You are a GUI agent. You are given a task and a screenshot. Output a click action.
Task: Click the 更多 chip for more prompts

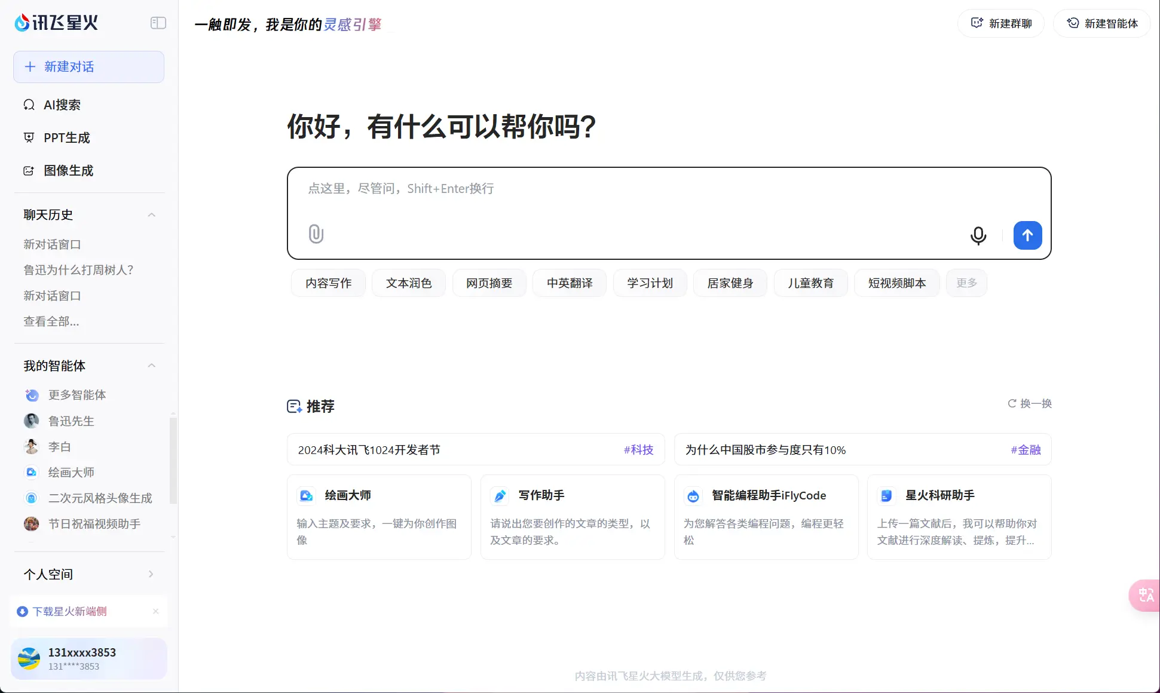[966, 283]
